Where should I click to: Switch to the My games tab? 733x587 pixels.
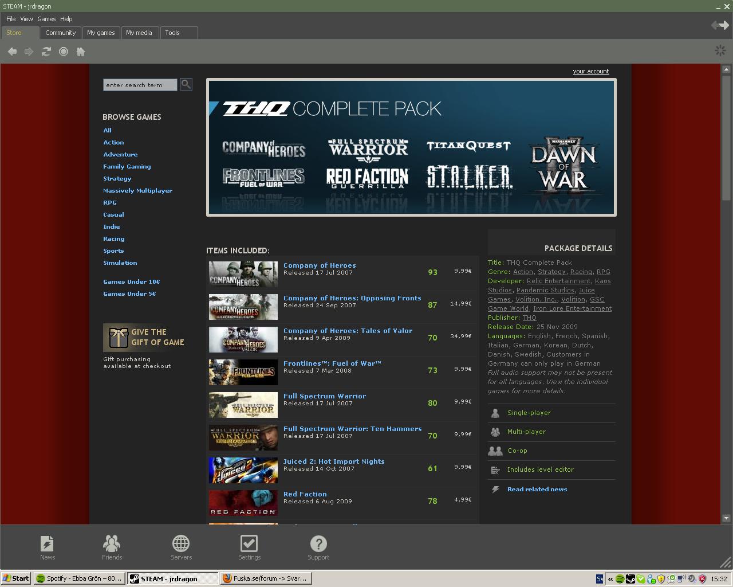[x=101, y=33]
